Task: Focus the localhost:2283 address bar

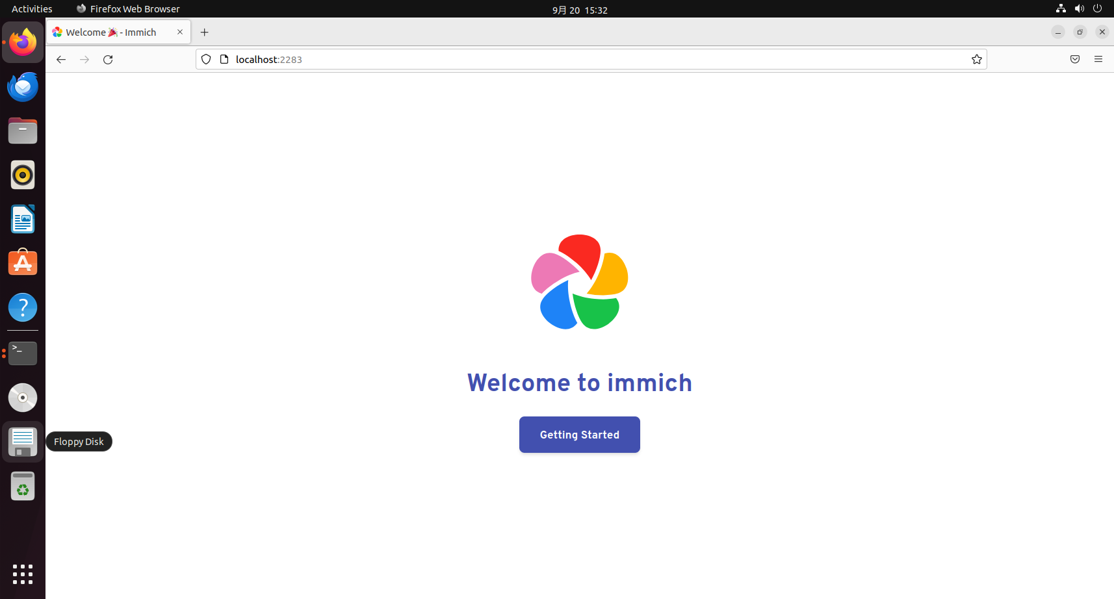Action: point(591,59)
